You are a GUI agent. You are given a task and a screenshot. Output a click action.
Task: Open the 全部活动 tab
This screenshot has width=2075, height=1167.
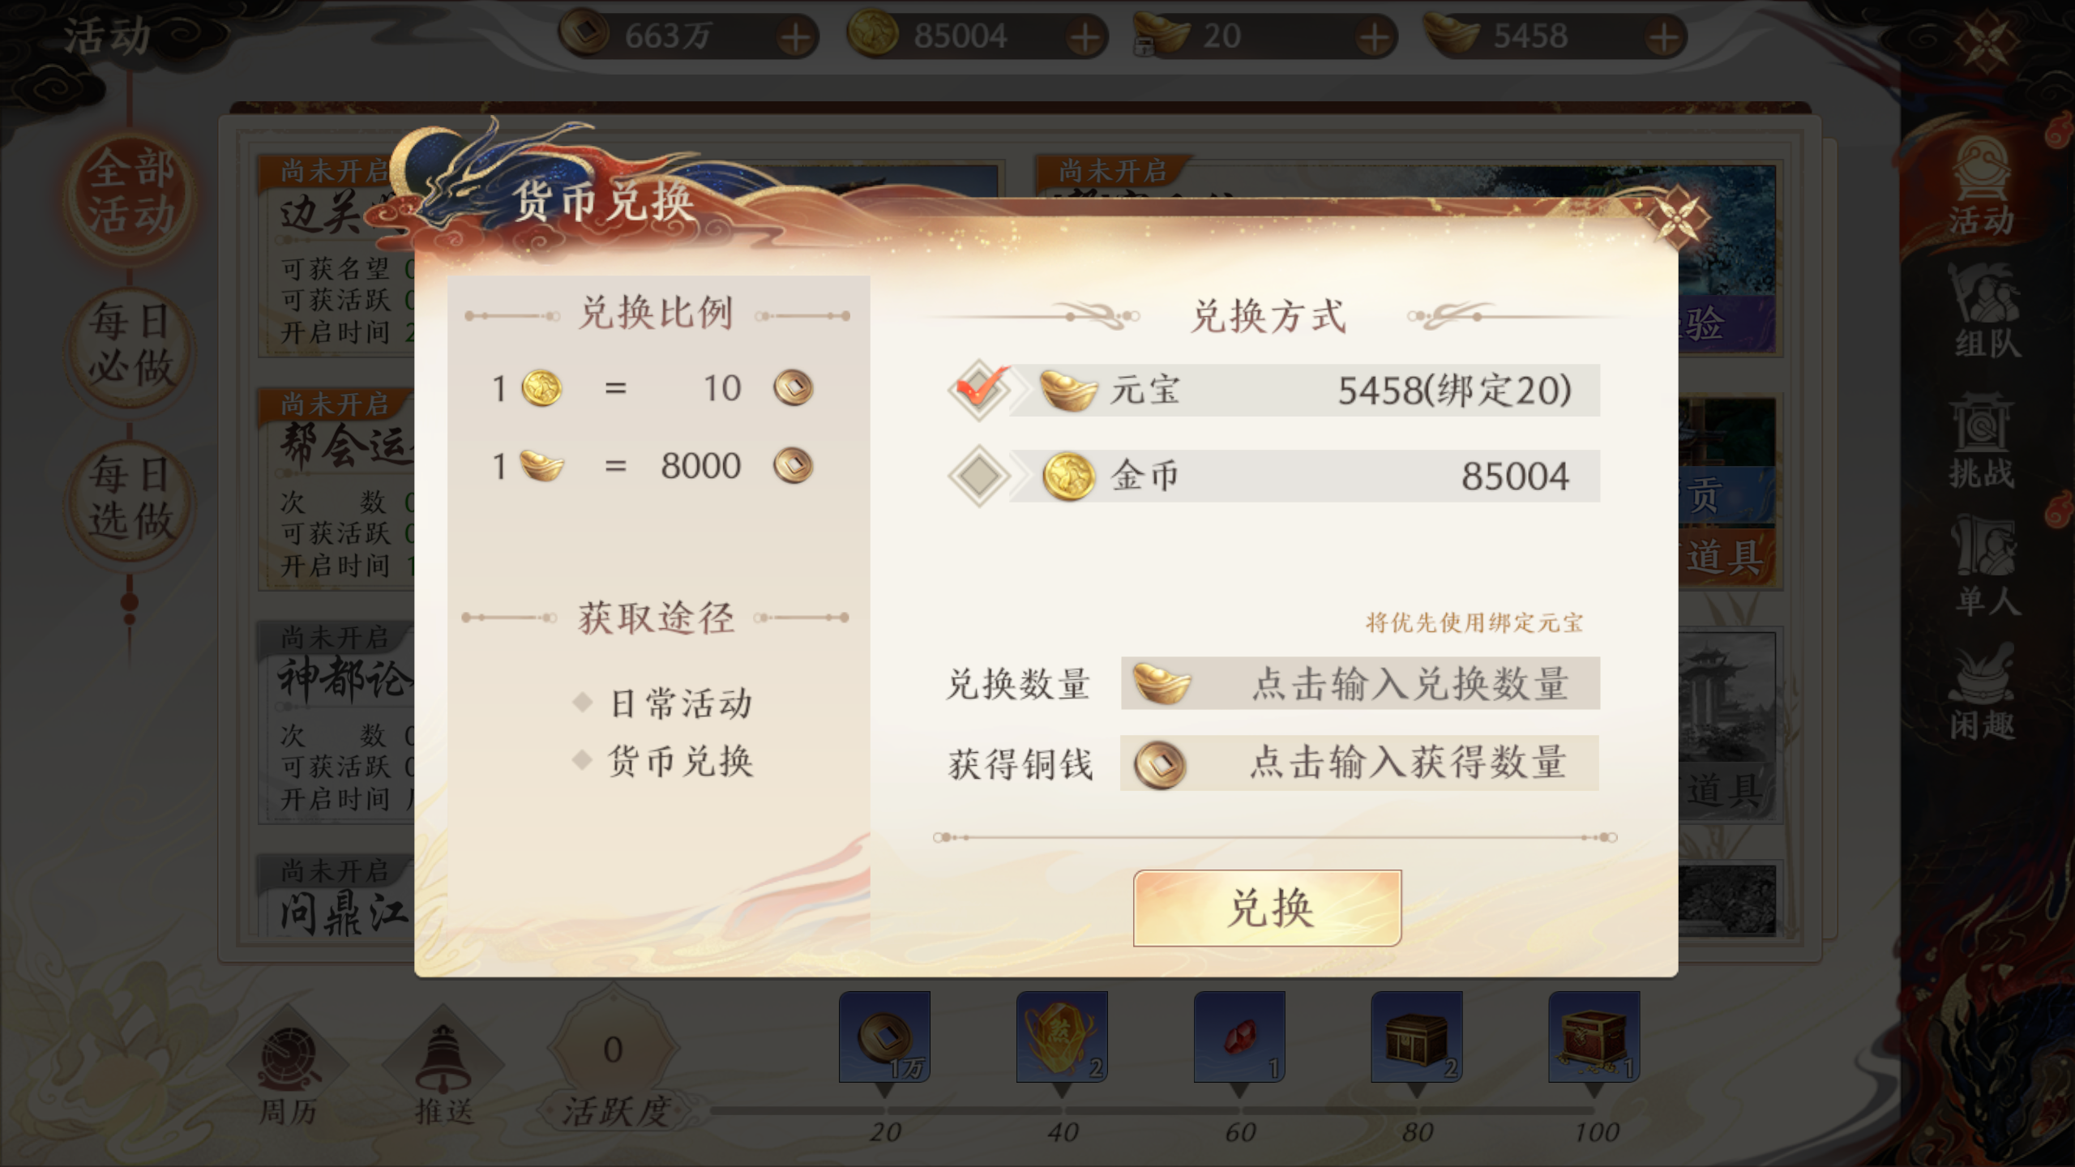tap(130, 192)
